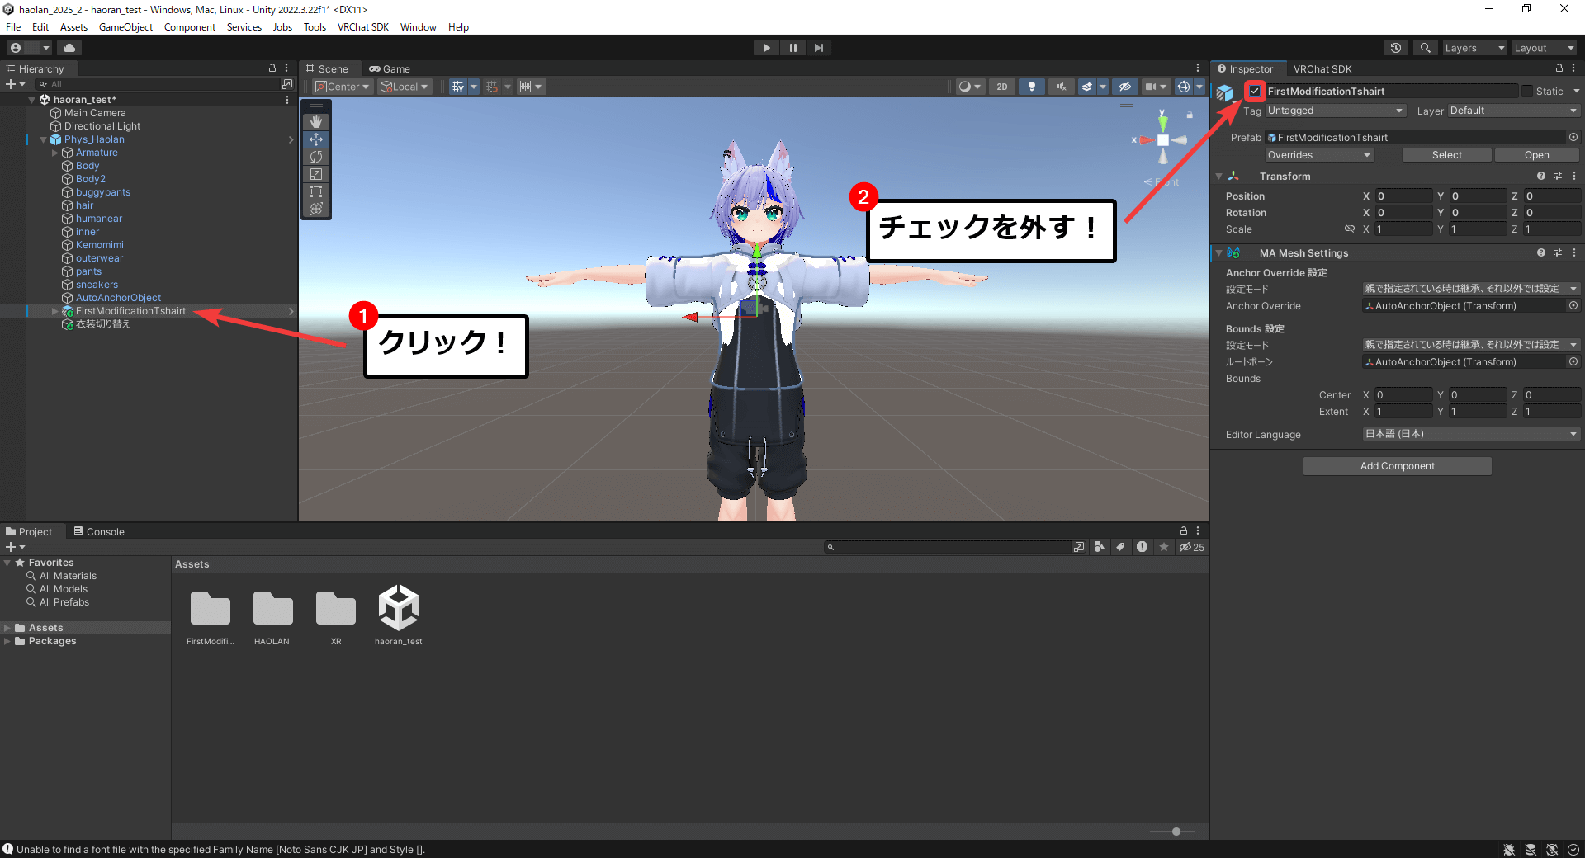Click the Play button
Screen dimensions: 1585x858
click(766, 48)
